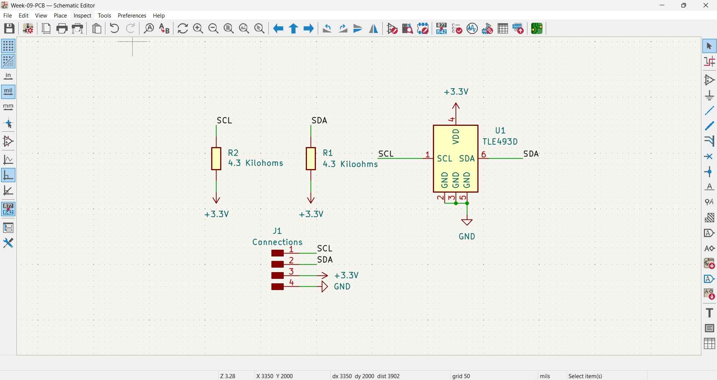Set line mode to 45 degrees

[8, 191]
